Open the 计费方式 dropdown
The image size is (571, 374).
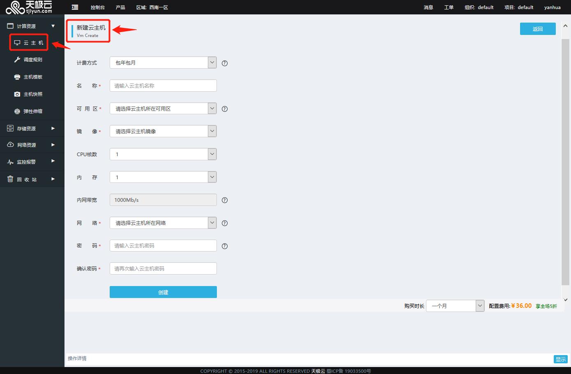pyautogui.click(x=163, y=63)
